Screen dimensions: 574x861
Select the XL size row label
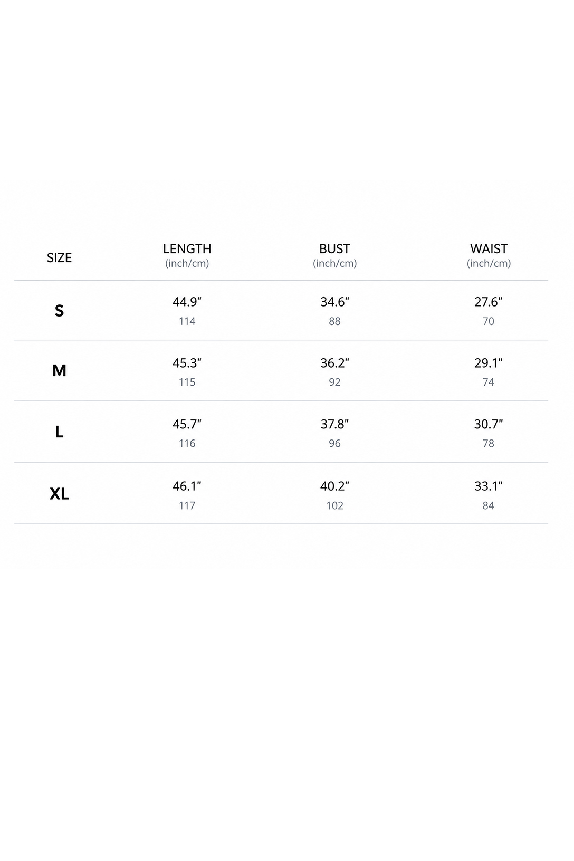(59, 494)
